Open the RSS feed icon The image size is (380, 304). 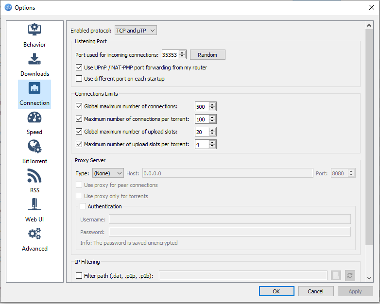pyautogui.click(x=35, y=176)
